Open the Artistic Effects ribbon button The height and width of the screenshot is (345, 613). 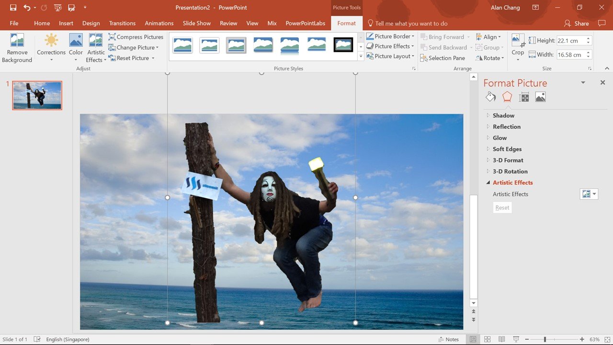(96, 48)
